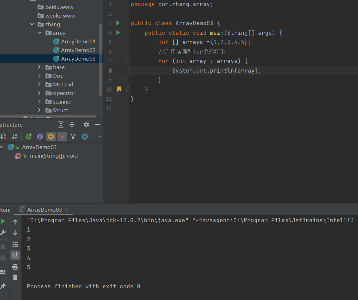Rerun ArrayDemo03 from Run panel
358x300 pixels.
point(3,221)
